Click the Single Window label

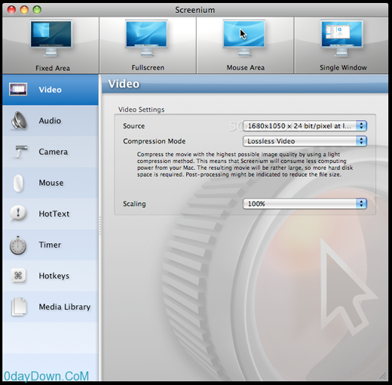343,68
